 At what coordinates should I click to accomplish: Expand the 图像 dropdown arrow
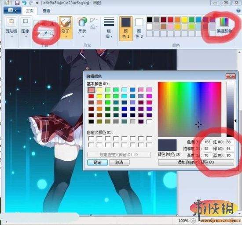pos(26,36)
